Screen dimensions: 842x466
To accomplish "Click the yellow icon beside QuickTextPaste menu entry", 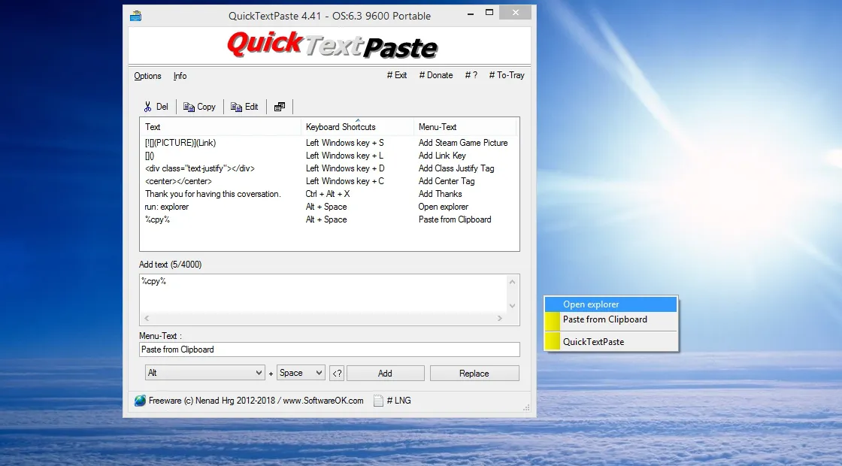I will pyautogui.click(x=553, y=341).
